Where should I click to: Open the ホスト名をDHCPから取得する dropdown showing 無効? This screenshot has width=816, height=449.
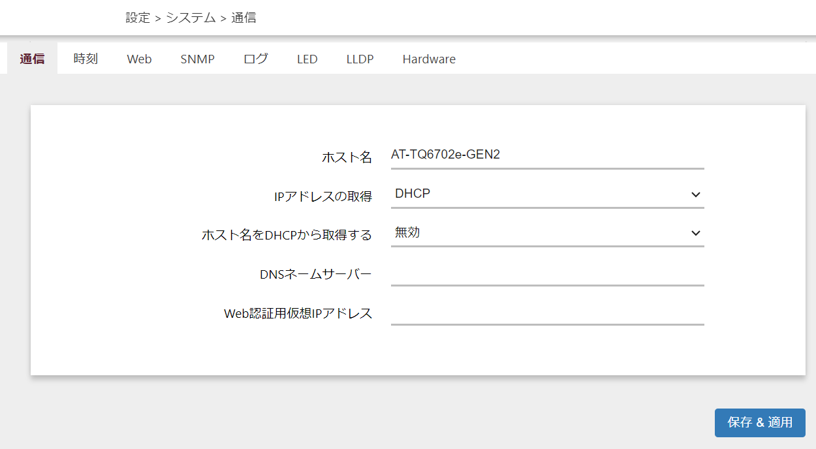tap(539, 233)
